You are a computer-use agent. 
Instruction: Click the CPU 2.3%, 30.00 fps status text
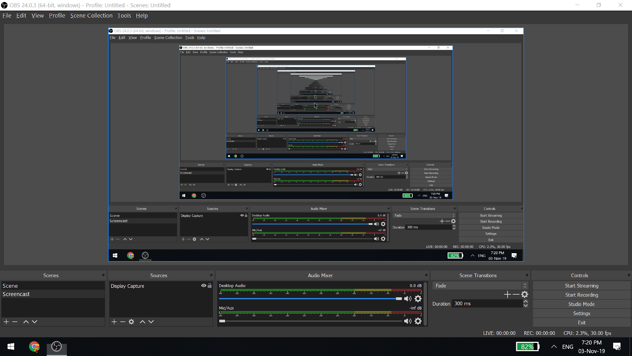[x=587, y=333]
